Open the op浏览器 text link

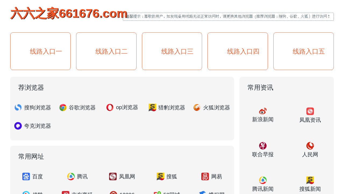coord(127,108)
